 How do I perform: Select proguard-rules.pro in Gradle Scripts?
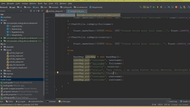point(11,92)
